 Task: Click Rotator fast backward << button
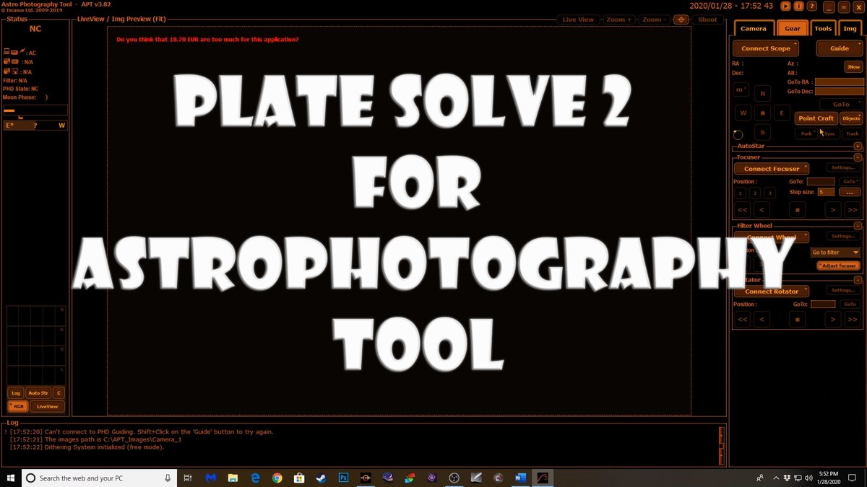coord(742,319)
